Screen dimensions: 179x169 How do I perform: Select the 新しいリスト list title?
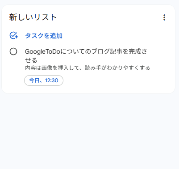tap(33, 17)
